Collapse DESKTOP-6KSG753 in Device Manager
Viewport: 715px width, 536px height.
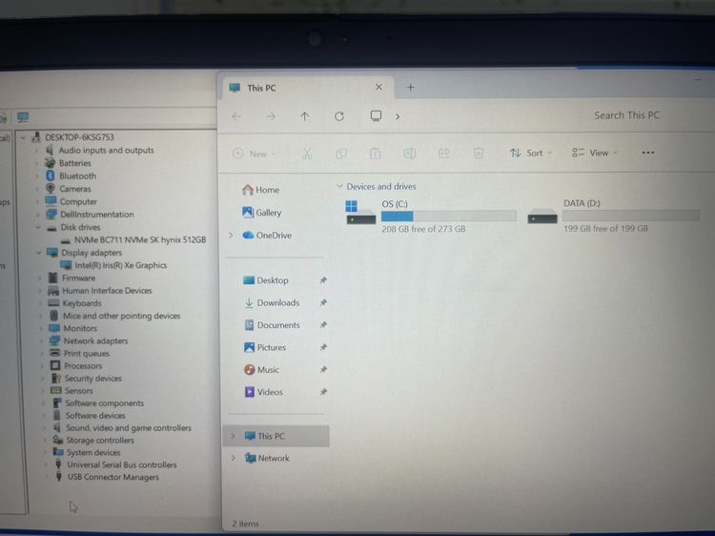click(23, 137)
